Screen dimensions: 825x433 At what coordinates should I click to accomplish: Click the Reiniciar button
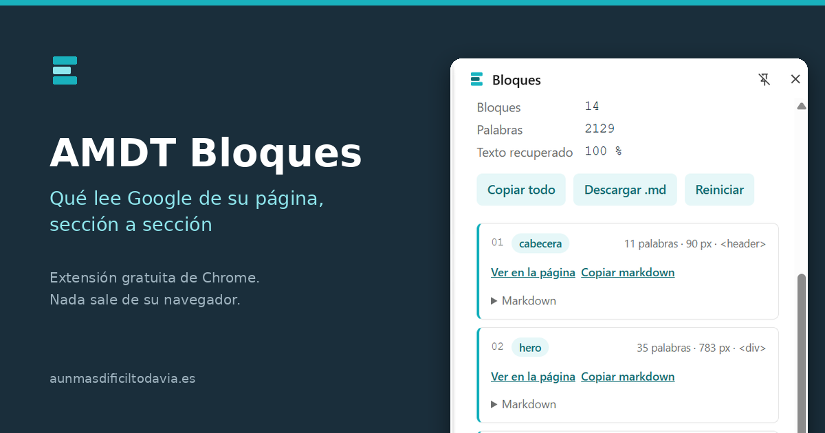pos(719,190)
